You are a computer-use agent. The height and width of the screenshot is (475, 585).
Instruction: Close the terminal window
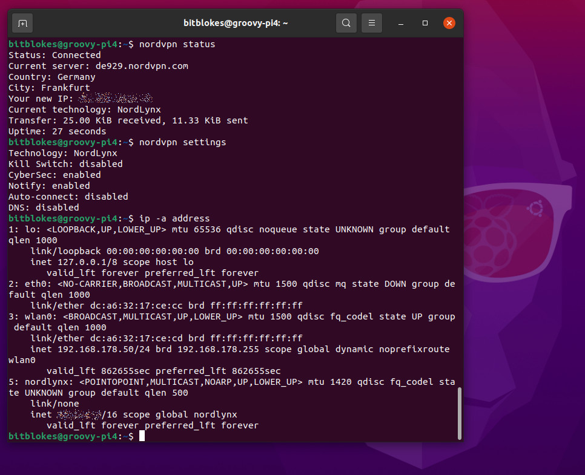click(x=449, y=23)
